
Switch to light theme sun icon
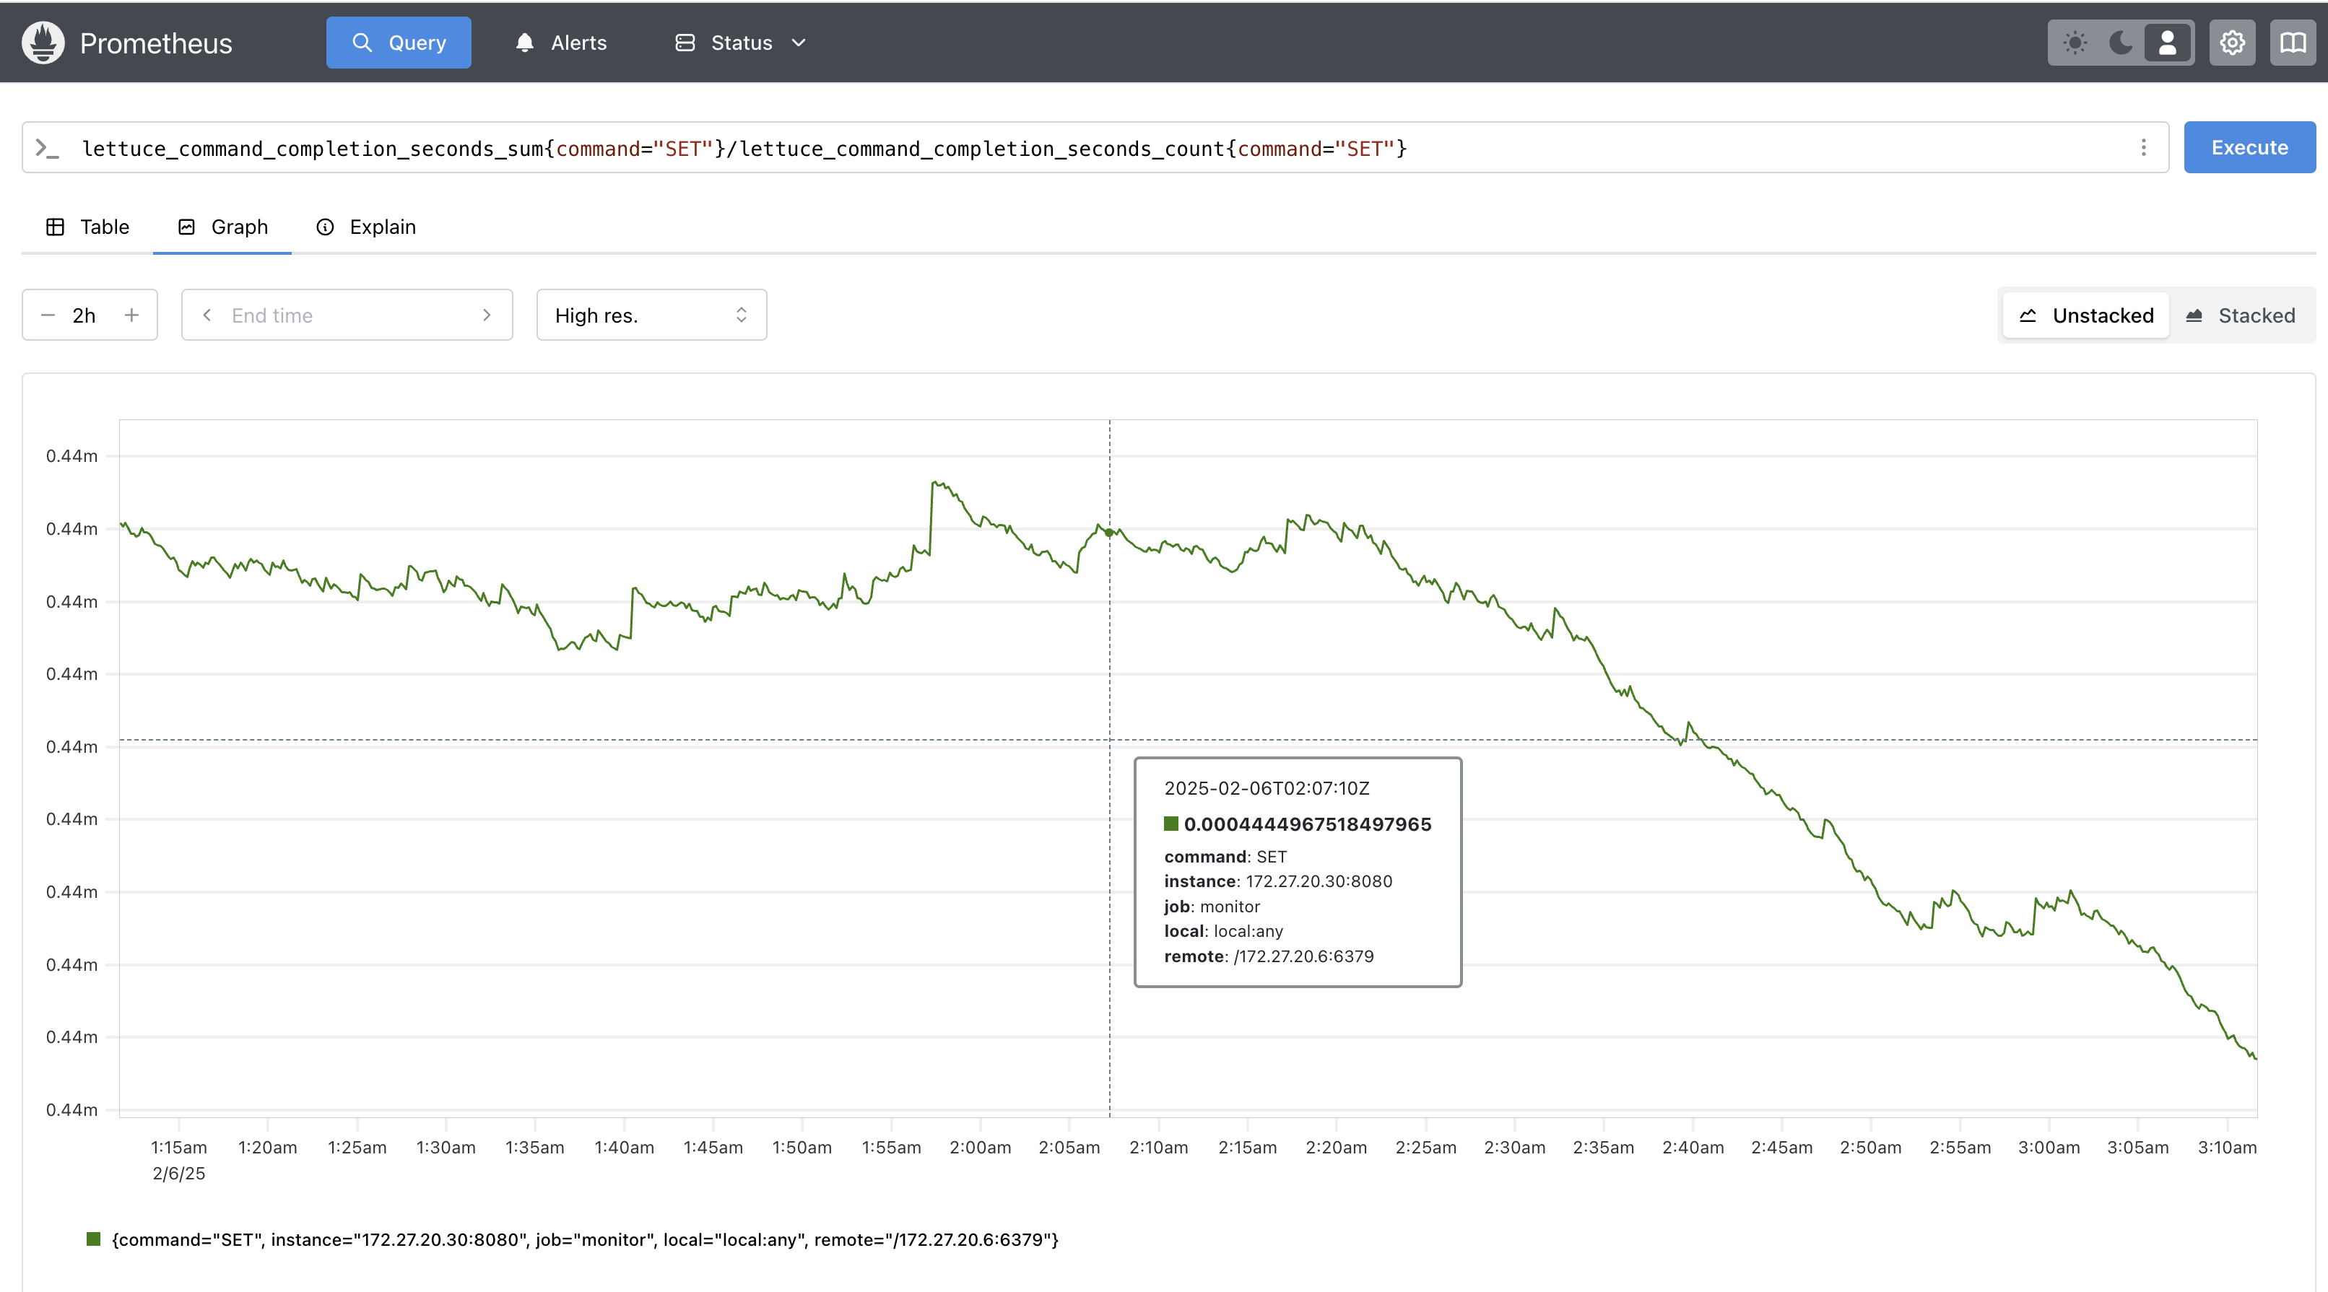coord(2075,43)
